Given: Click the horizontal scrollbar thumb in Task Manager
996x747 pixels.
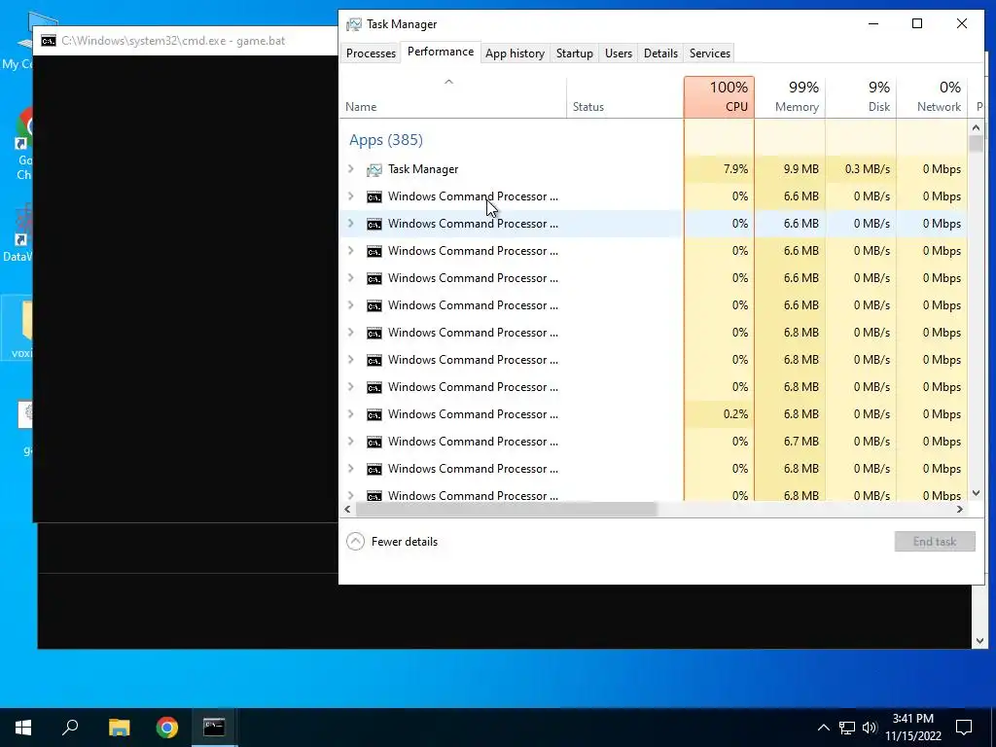Looking at the screenshot, I should pos(506,510).
